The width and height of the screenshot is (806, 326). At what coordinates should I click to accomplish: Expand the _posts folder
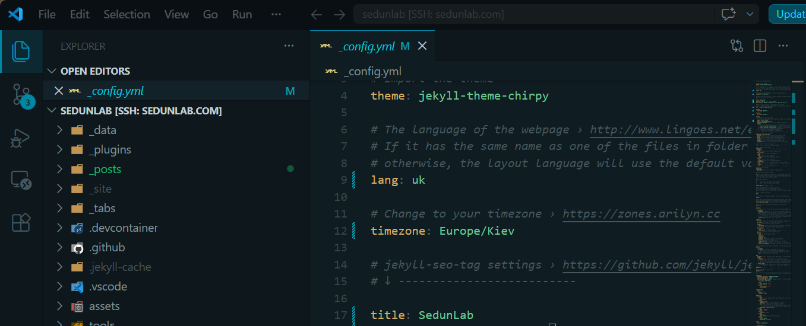pos(59,169)
